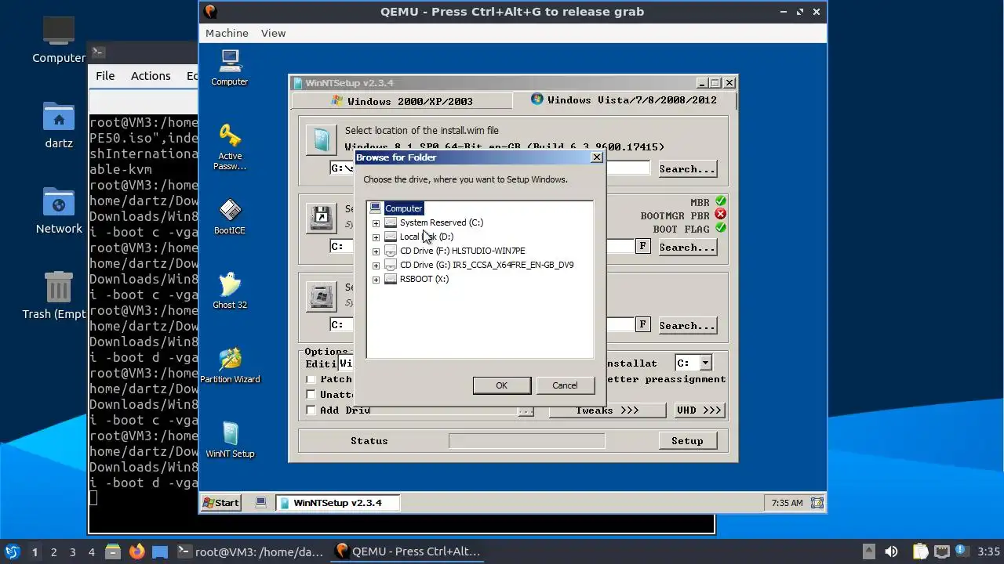Open the Trash desktop icon
1004x564 pixels.
pos(59,295)
